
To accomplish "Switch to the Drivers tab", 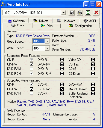I will click(41, 21).
